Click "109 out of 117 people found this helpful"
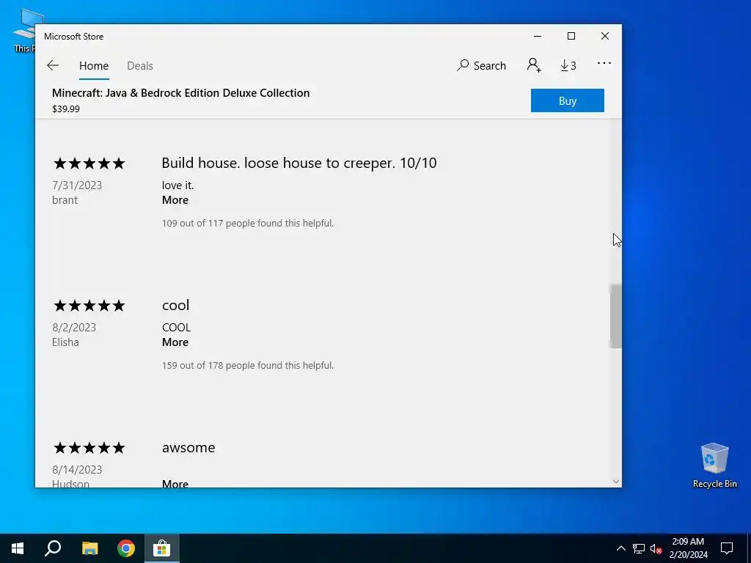This screenshot has height=563, width=751. (x=248, y=223)
